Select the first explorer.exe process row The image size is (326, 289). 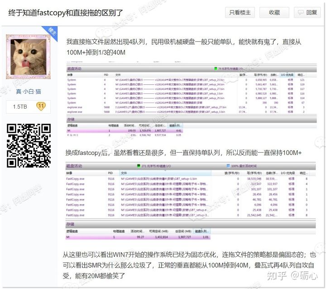click(74, 107)
